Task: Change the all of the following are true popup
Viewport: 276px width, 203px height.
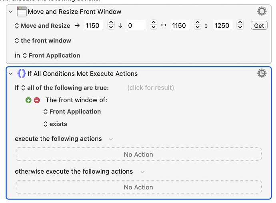Action: [x=65, y=87]
